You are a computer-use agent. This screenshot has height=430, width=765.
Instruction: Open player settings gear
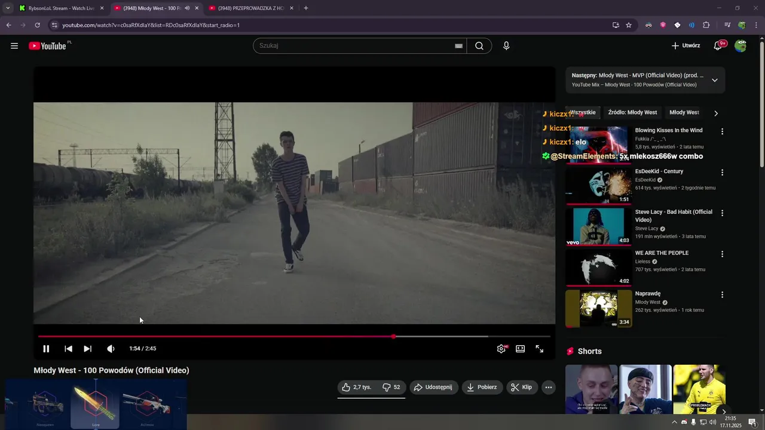[501, 349]
